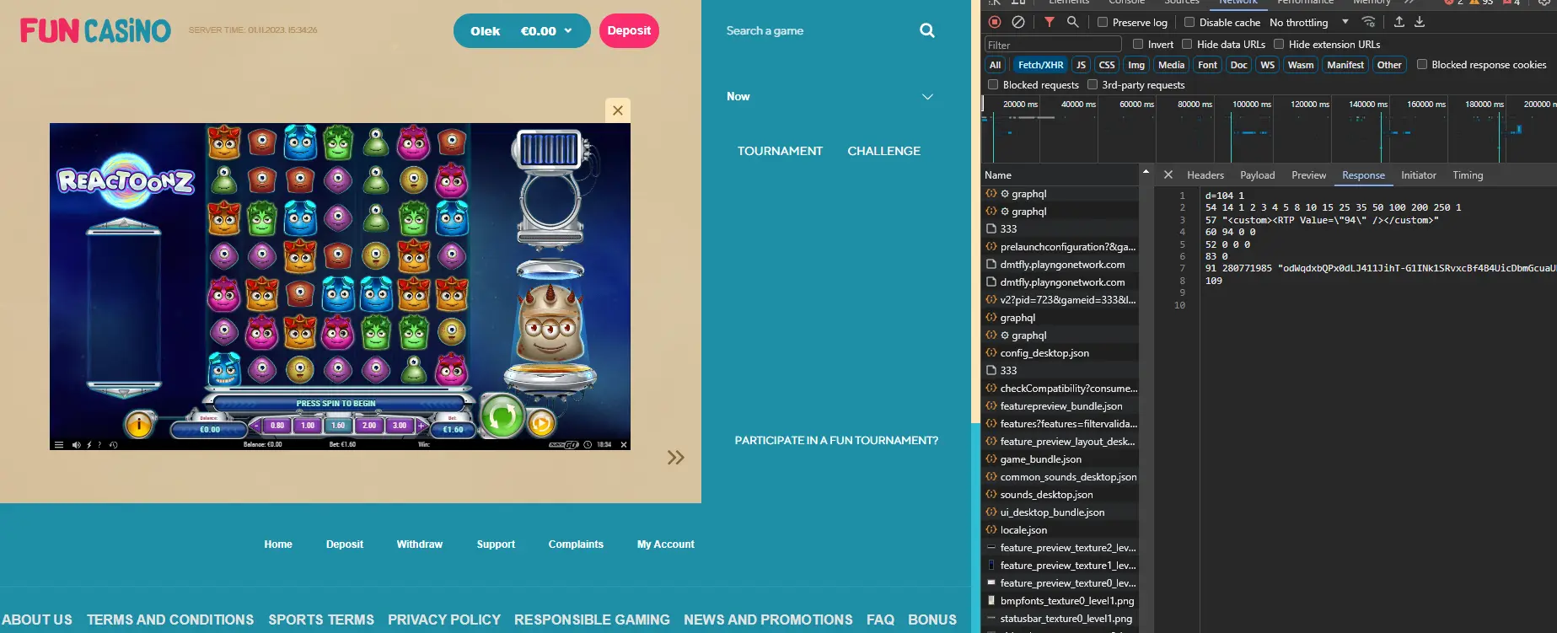
Task: Expand the Now section chevron
Action: (927, 97)
